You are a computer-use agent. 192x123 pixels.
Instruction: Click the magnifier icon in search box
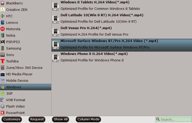tap(158, 119)
